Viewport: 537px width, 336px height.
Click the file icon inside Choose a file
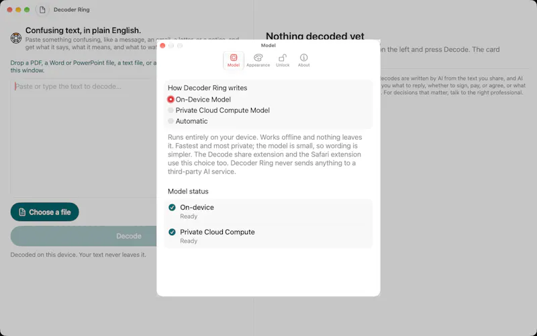[x=22, y=212]
